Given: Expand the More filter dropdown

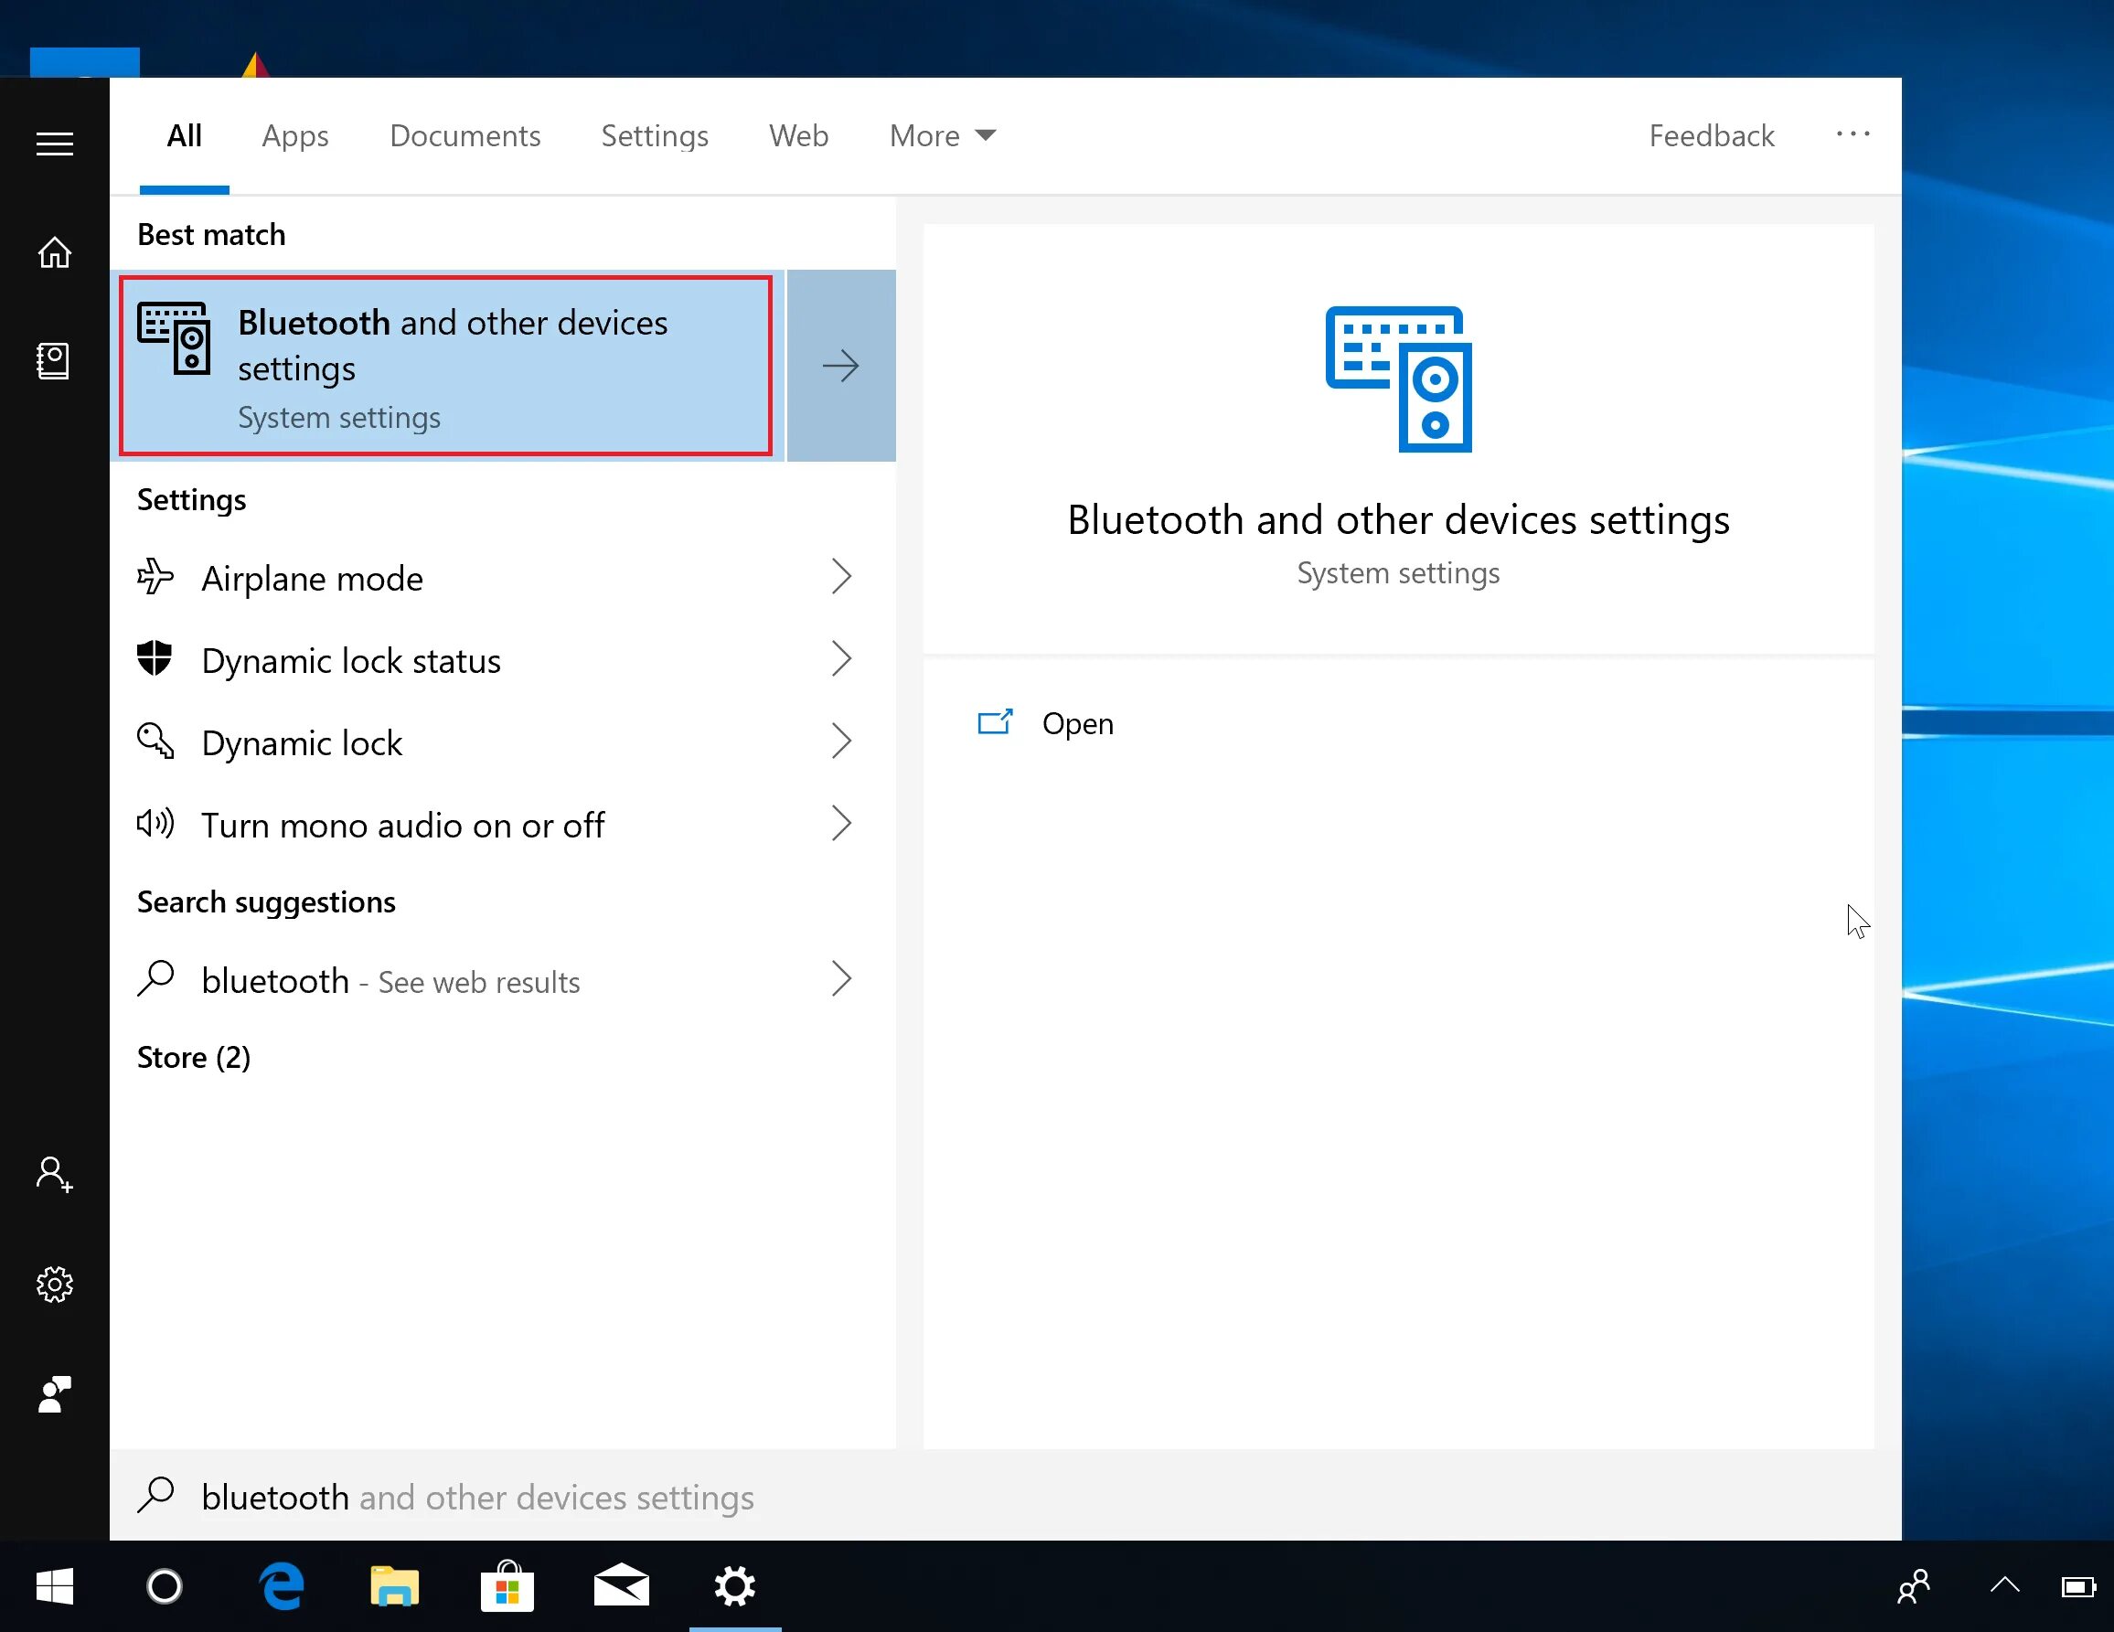Looking at the screenshot, I should coord(941,135).
